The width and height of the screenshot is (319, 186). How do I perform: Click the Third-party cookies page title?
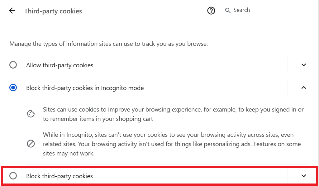[x=53, y=11]
